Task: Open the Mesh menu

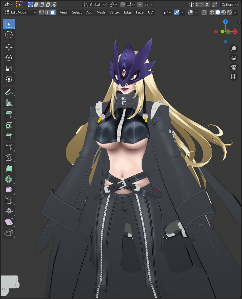Action: point(101,12)
